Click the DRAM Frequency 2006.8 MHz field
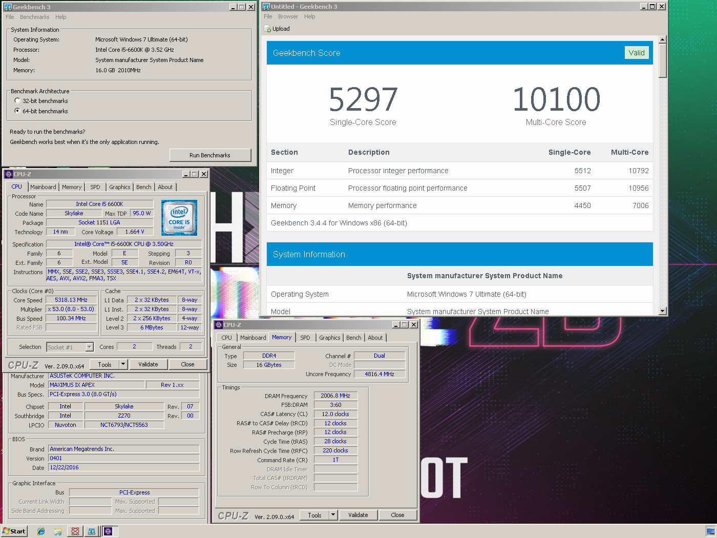The image size is (717, 538). click(x=335, y=396)
